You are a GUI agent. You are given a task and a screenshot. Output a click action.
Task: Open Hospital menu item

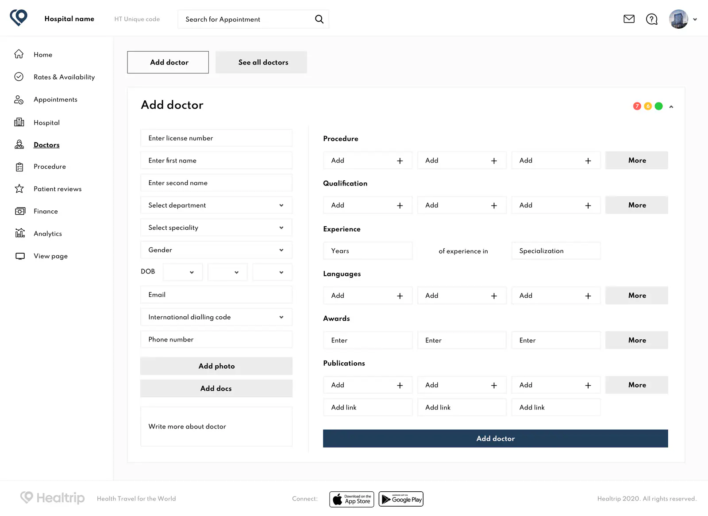[x=46, y=122]
